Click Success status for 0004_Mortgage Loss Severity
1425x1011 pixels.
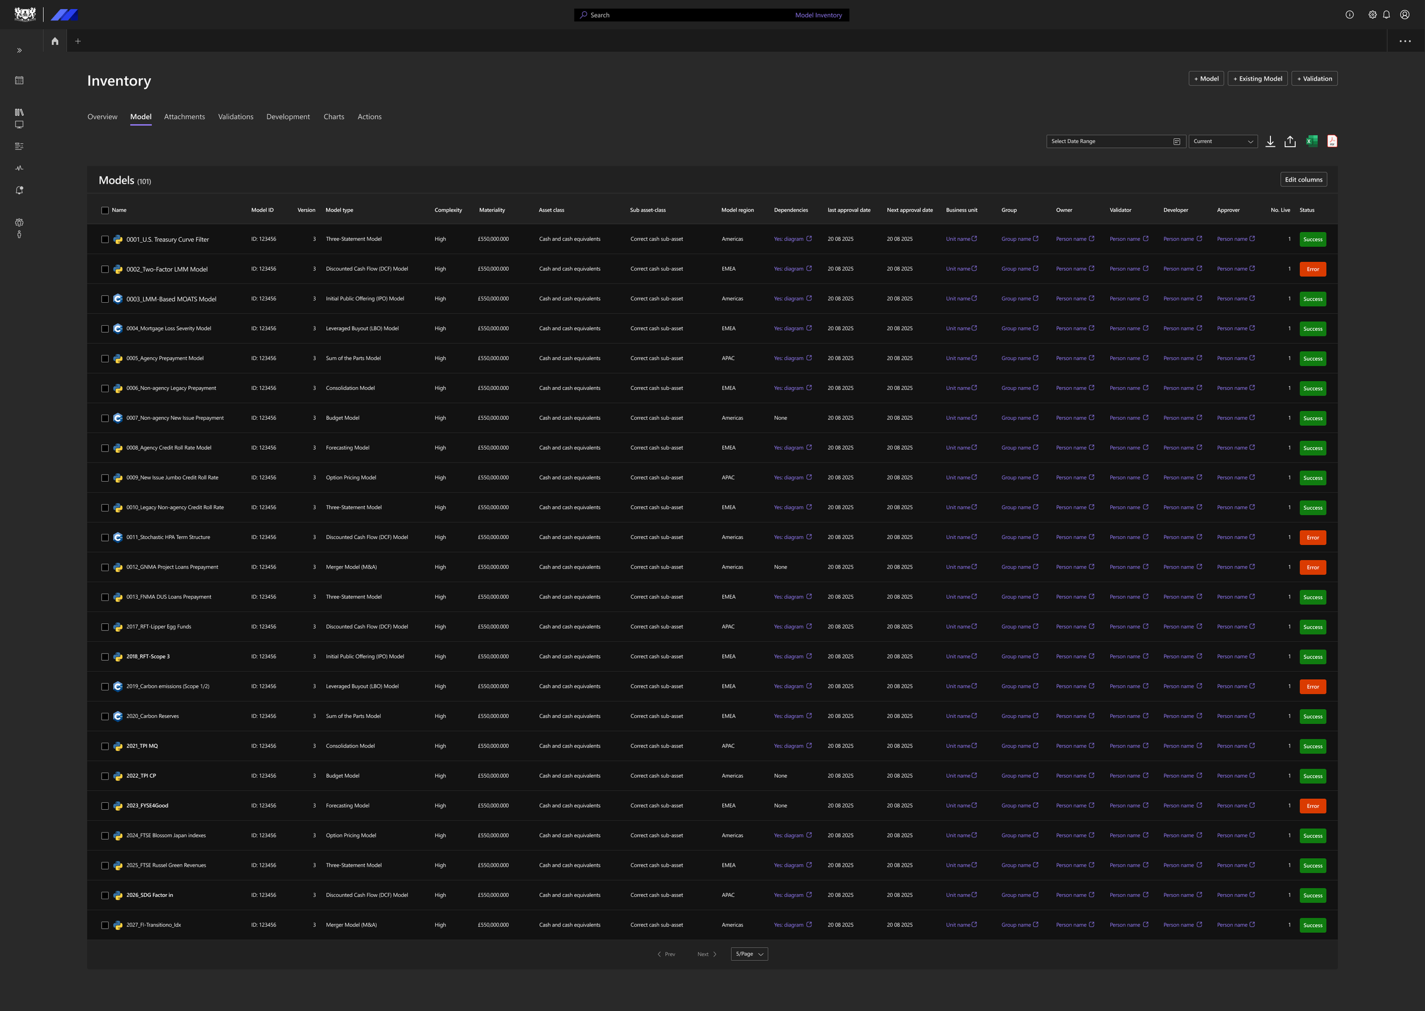1312,328
